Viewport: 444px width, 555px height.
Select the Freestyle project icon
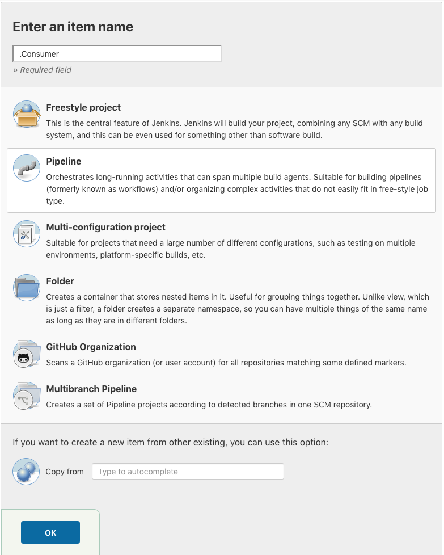click(27, 113)
